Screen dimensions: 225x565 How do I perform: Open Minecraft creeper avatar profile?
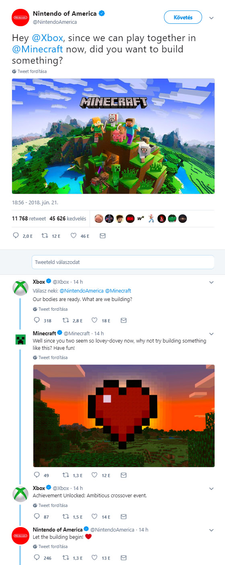pos(20,339)
